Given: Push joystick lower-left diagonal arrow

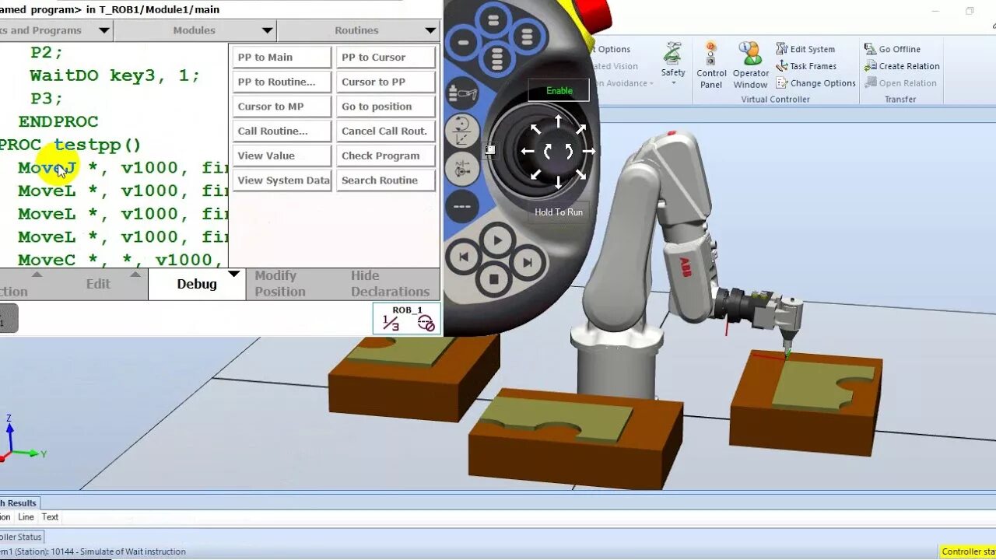Looking at the screenshot, I should pyautogui.click(x=536, y=174).
